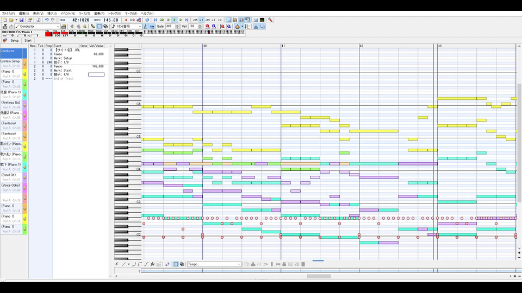Toggle mute icon on Steel Gt. track
Viewport: 522px width, 293px height.
(x=24, y=177)
